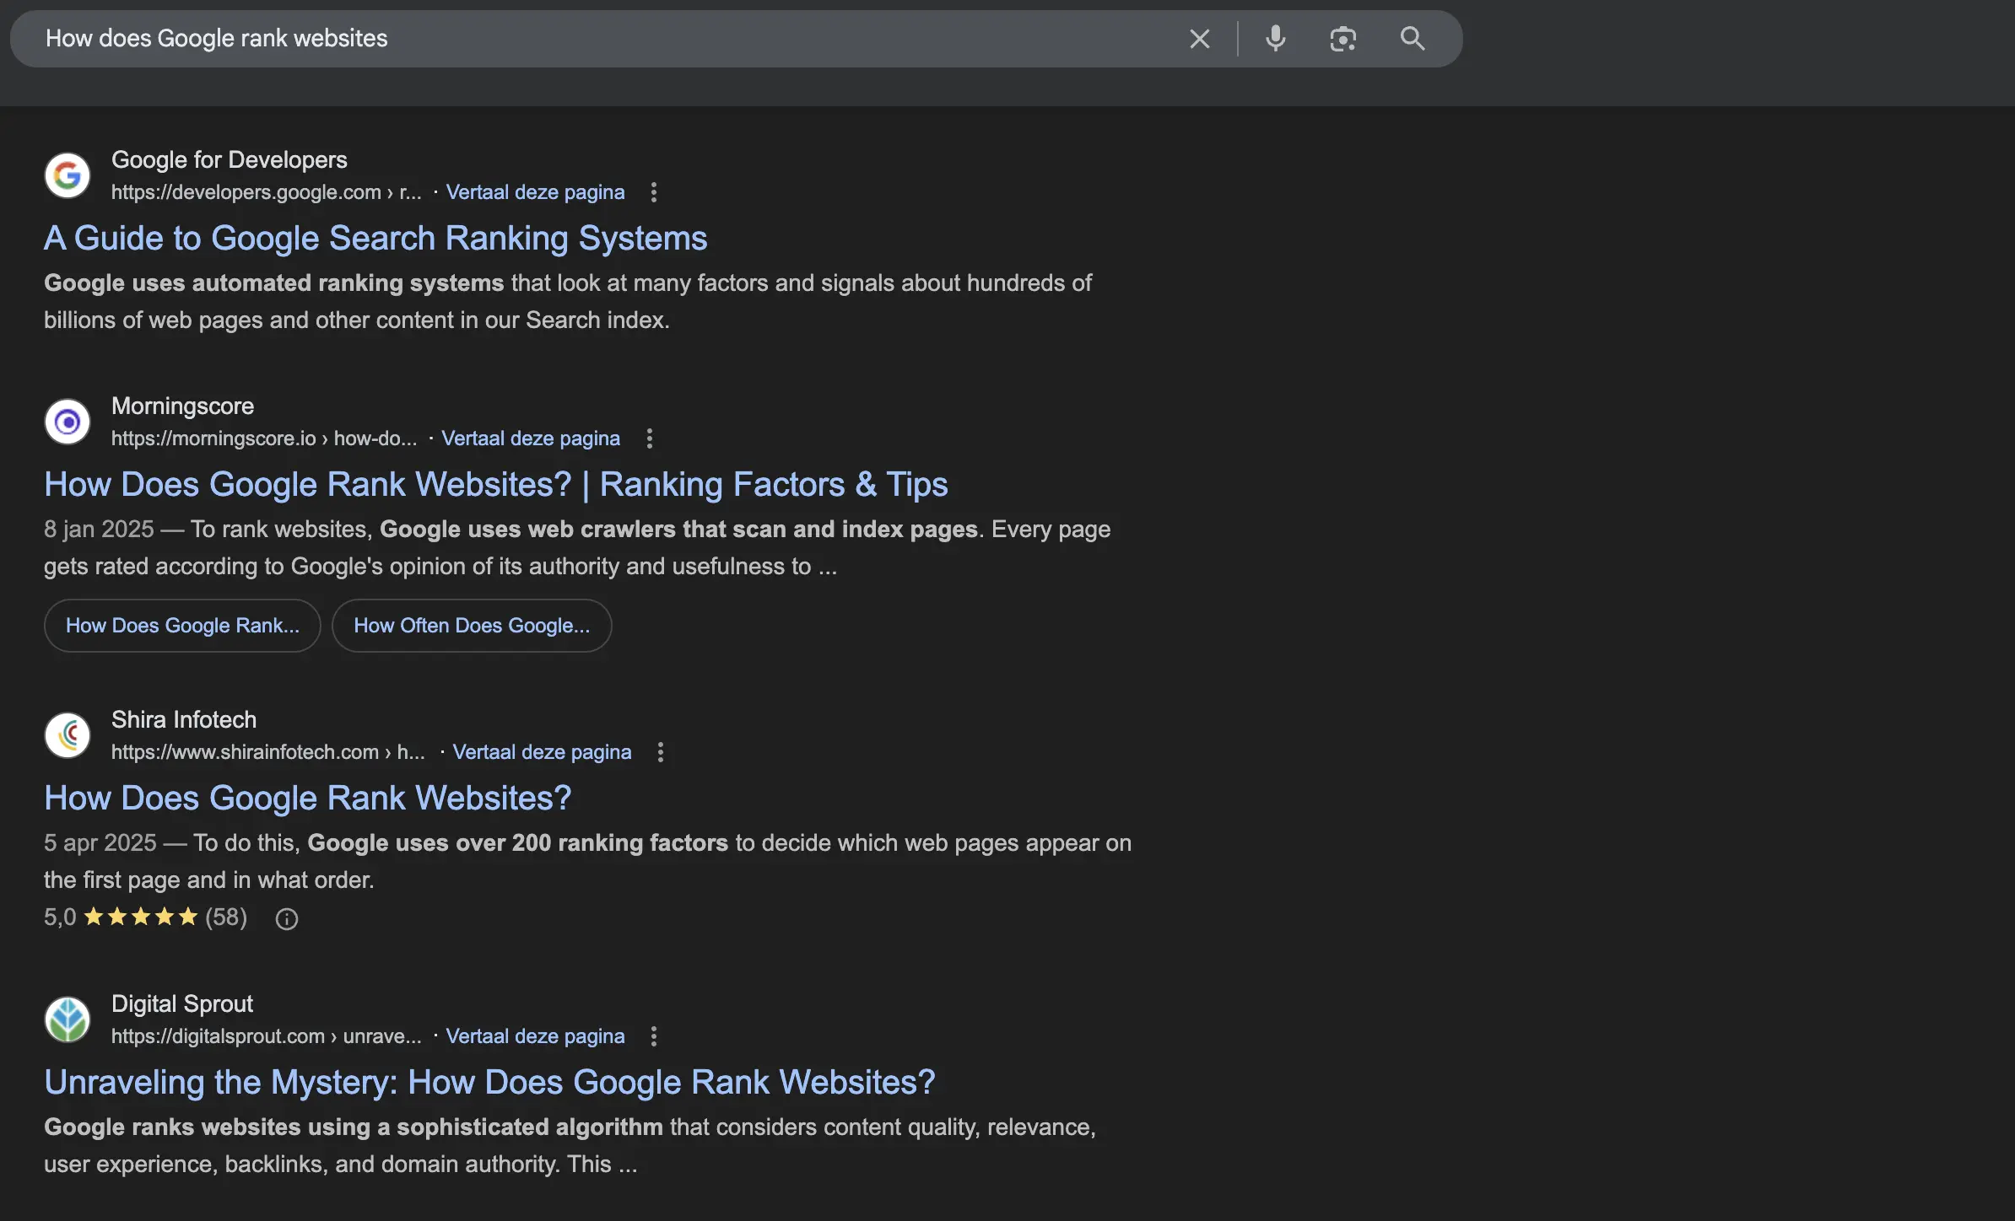Click the '5 apr 2025' date text
The height and width of the screenshot is (1221, 2015).
(x=100, y=843)
